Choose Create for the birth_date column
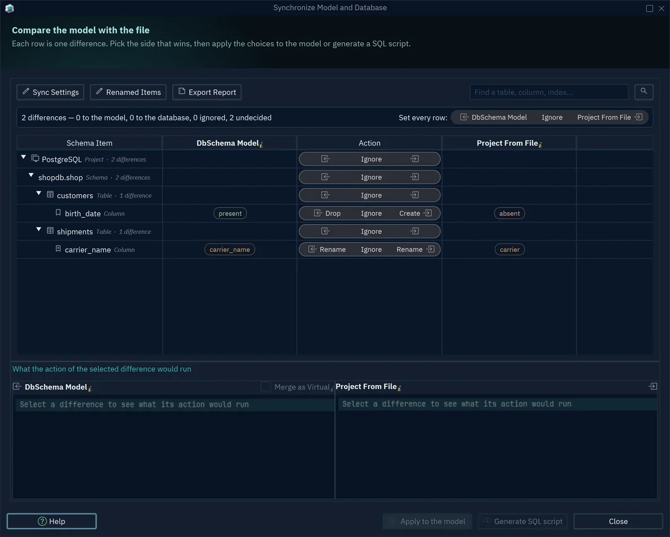Image resolution: width=670 pixels, height=537 pixels. tap(415, 213)
